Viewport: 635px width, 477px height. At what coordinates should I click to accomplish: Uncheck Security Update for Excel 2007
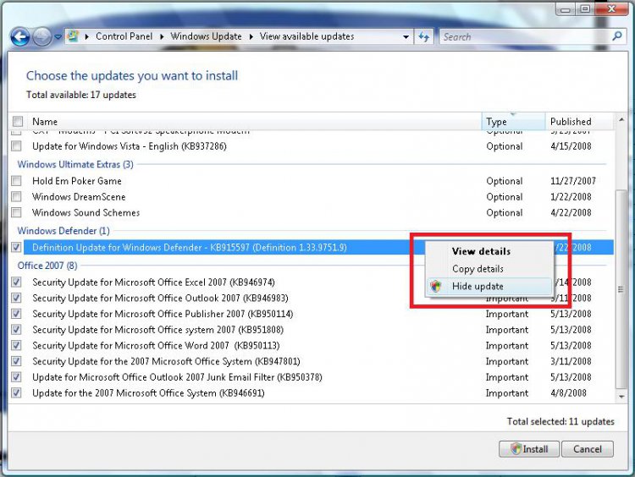tap(16, 282)
